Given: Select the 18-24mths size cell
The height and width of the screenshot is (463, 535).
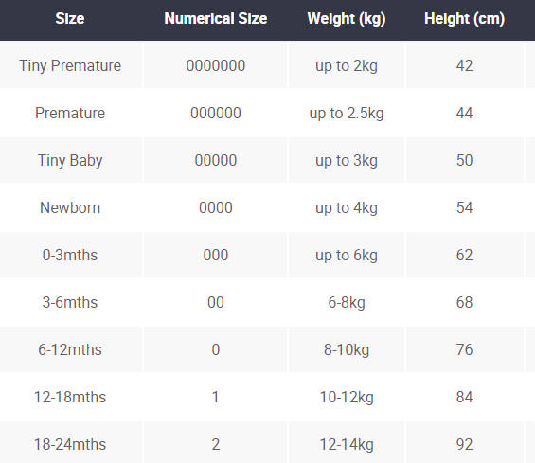Looking at the screenshot, I should click(x=70, y=444).
